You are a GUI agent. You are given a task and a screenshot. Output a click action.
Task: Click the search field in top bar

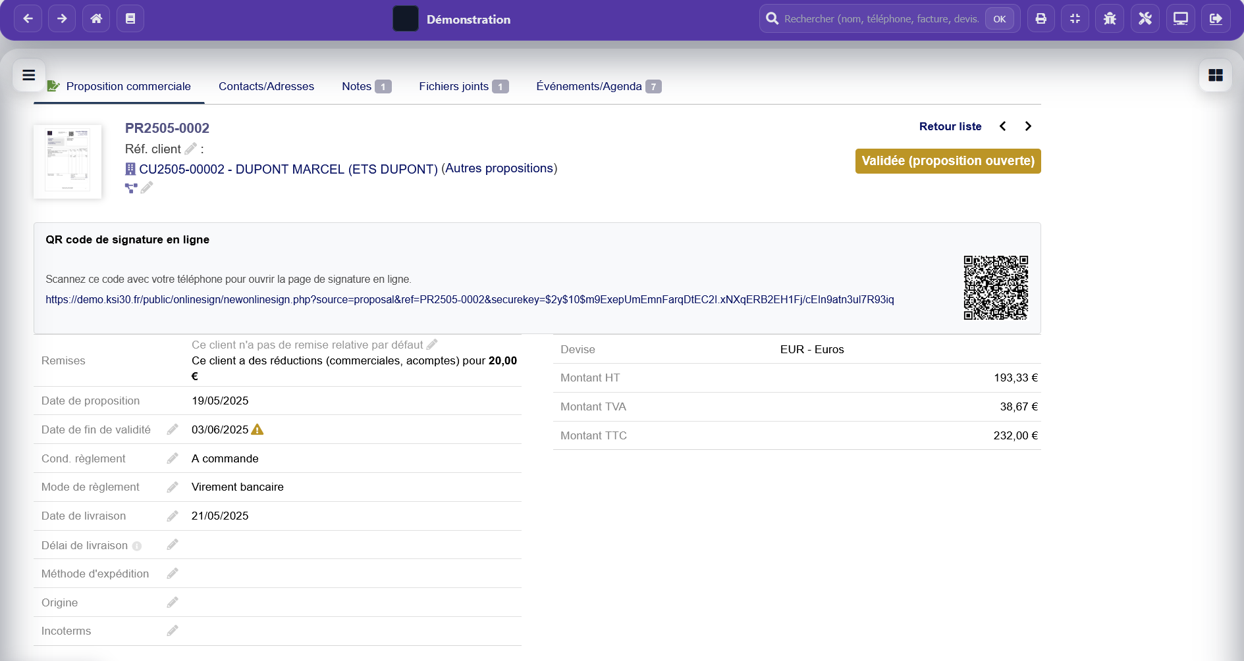pos(880,19)
